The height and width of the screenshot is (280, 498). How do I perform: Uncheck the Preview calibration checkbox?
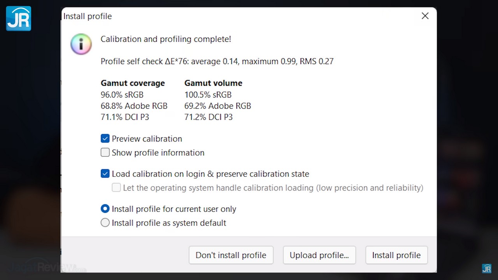[x=105, y=139]
